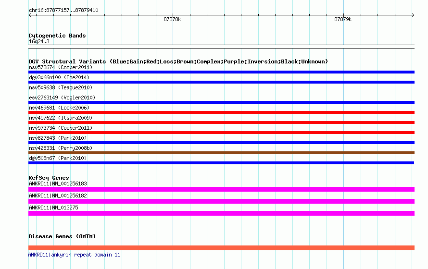Open the ANKRD11|ankyrin repeat domain 11 link

click(74, 255)
